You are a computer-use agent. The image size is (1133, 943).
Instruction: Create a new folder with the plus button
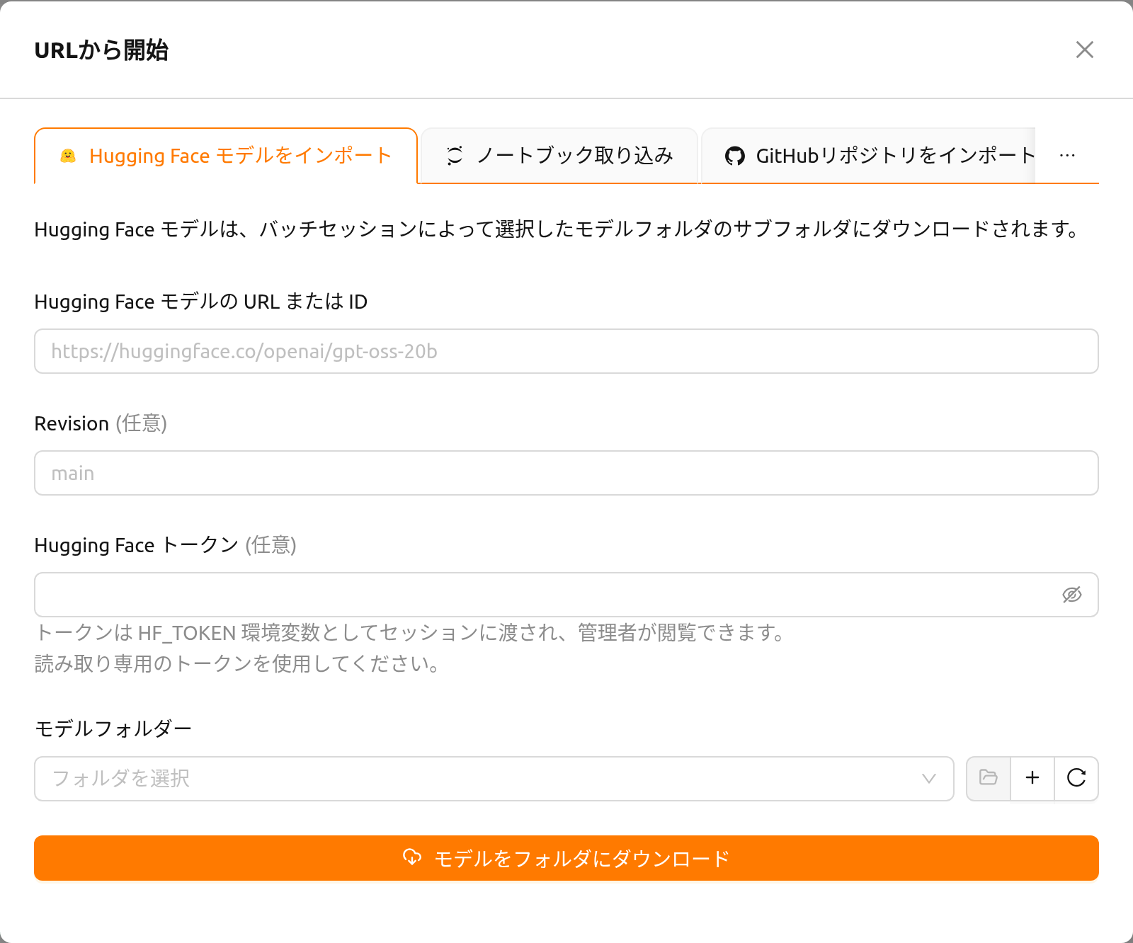coord(1032,778)
